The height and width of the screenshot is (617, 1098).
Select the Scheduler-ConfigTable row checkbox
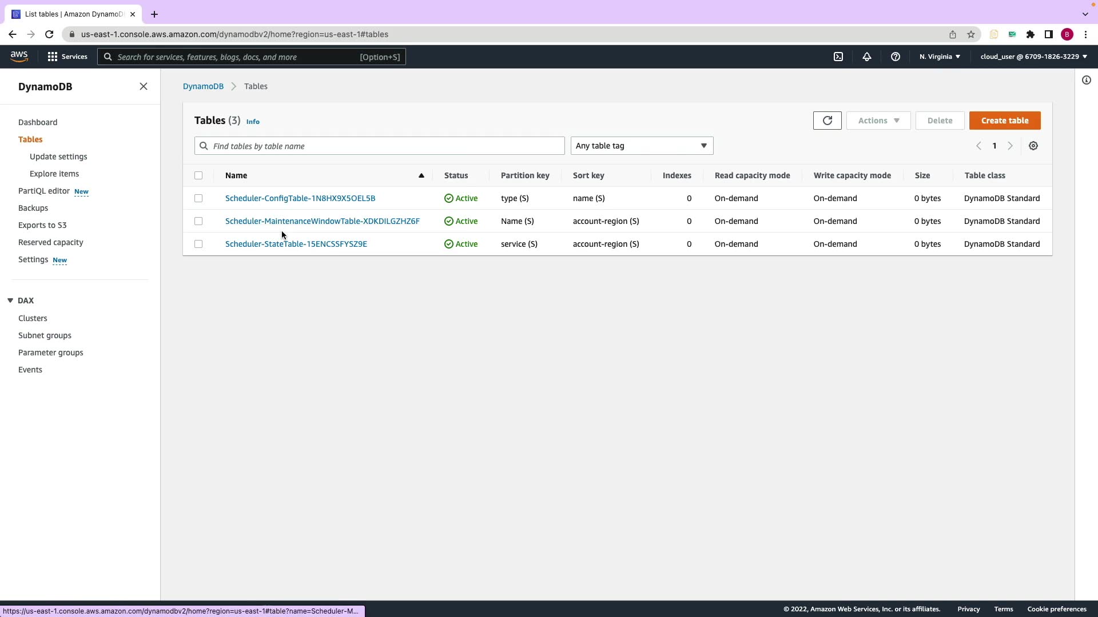tap(198, 198)
